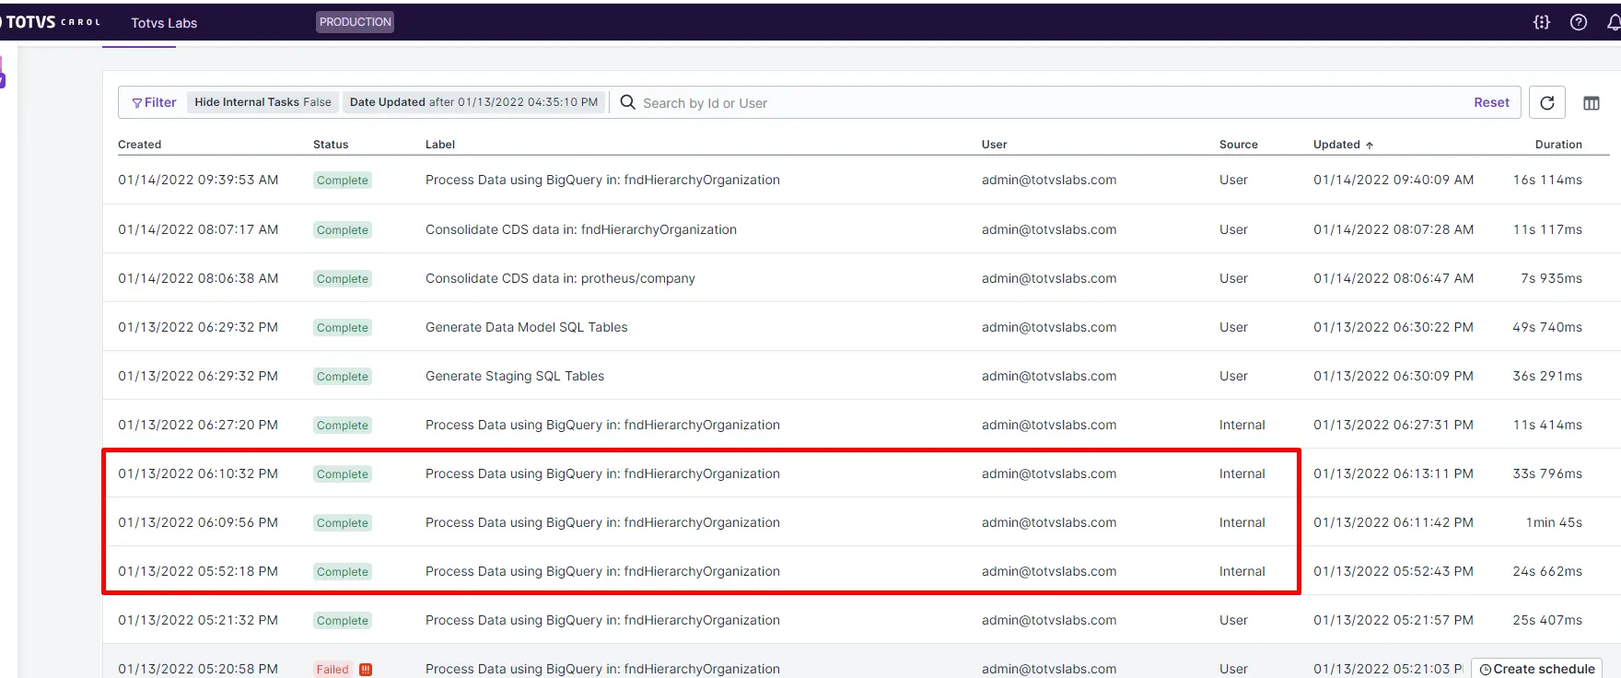Image resolution: width=1621 pixels, height=678 pixels.
Task: Open the notifications bell icon
Action: [x=1614, y=22]
